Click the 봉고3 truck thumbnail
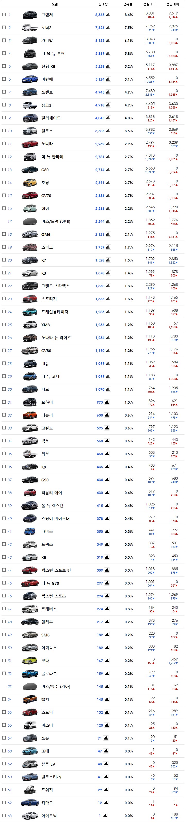 [x=30, y=105]
